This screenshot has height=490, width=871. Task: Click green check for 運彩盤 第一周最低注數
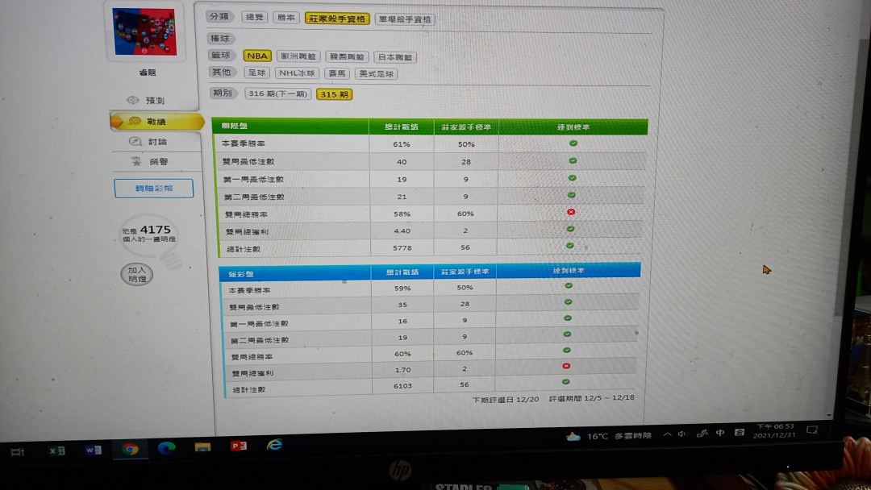coord(568,318)
